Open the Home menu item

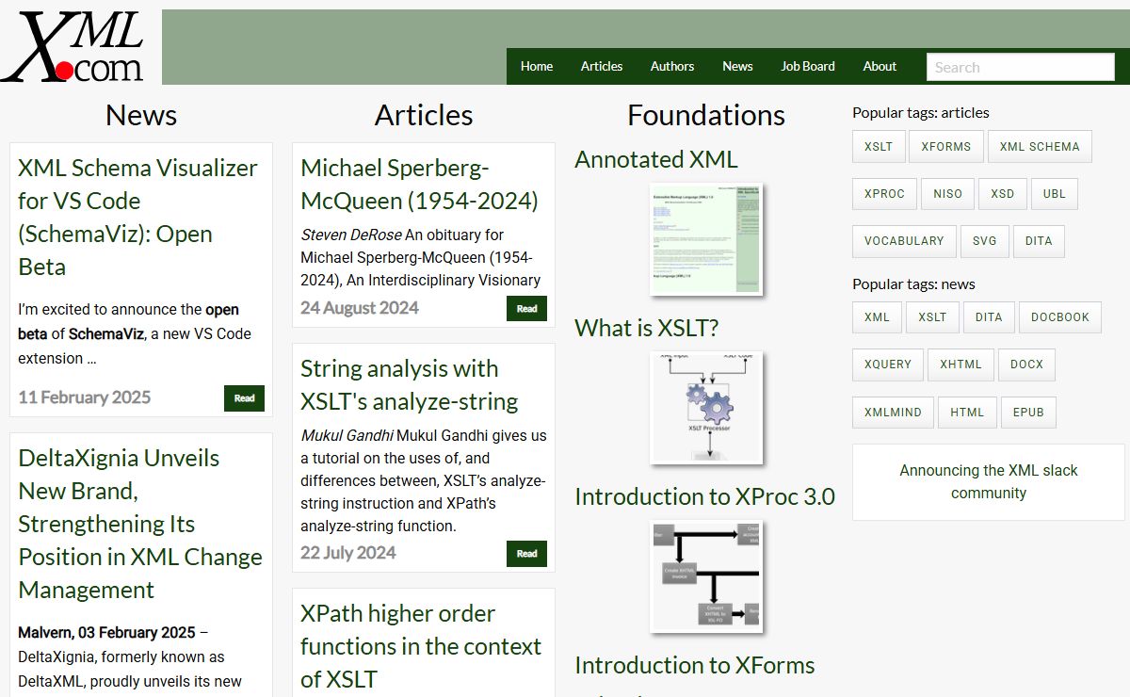point(537,66)
